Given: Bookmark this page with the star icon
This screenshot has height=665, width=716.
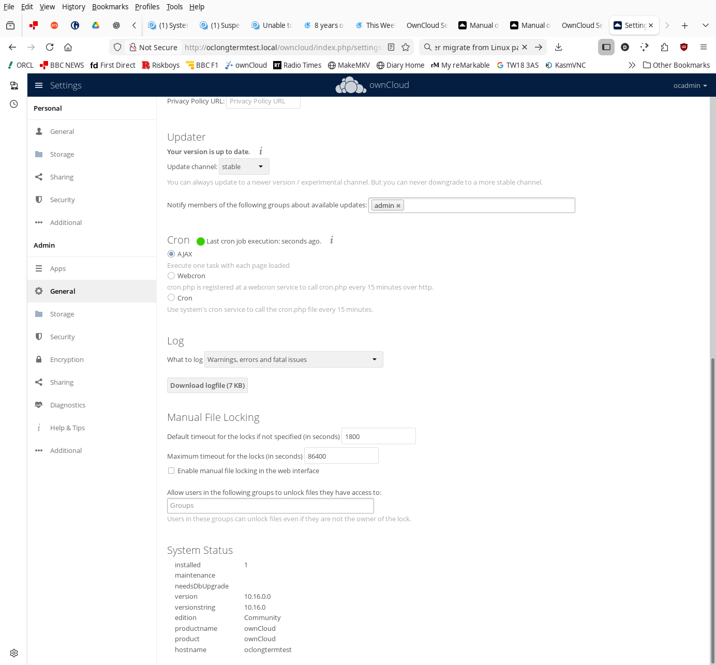Looking at the screenshot, I should coord(406,47).
